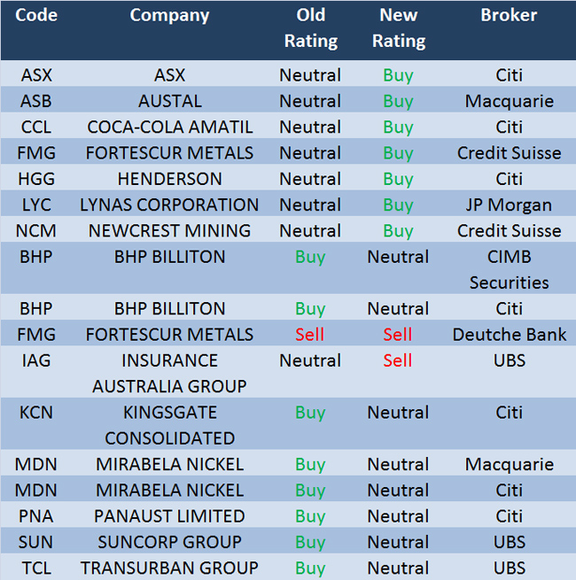
Task: Click the AUSTAL row's Macquarie broker cell
Action: (x=509, y=101)
